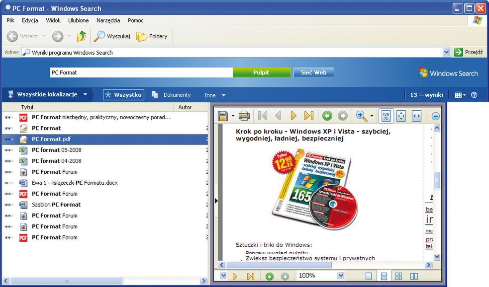The width and height of the screenshot is (489, 287).
Task: Click the zoom out minus button
Action: pos(436,116)
